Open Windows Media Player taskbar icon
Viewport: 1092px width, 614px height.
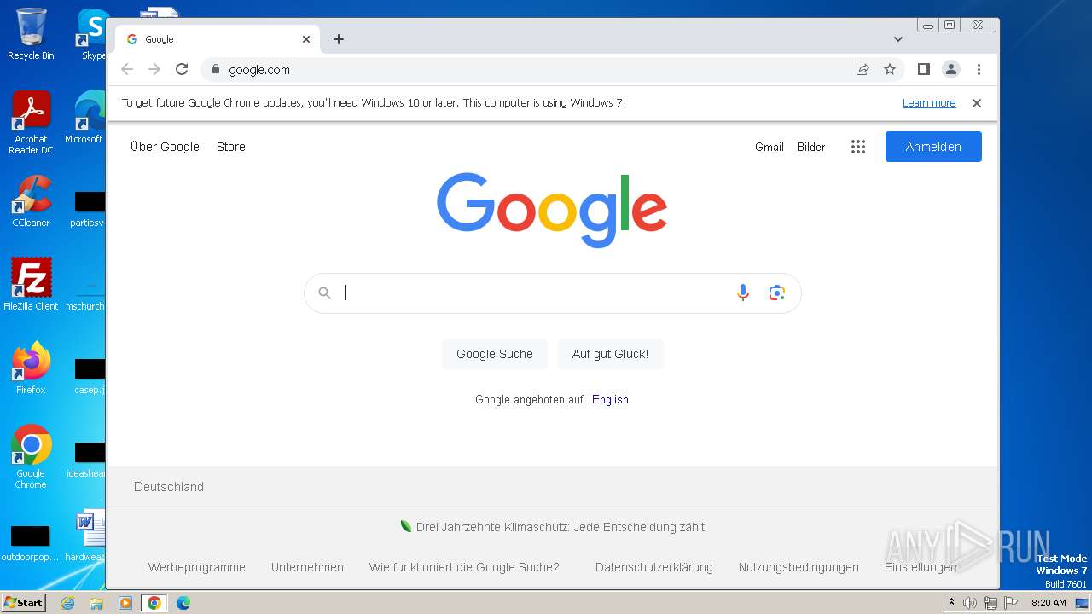point(125,603)
